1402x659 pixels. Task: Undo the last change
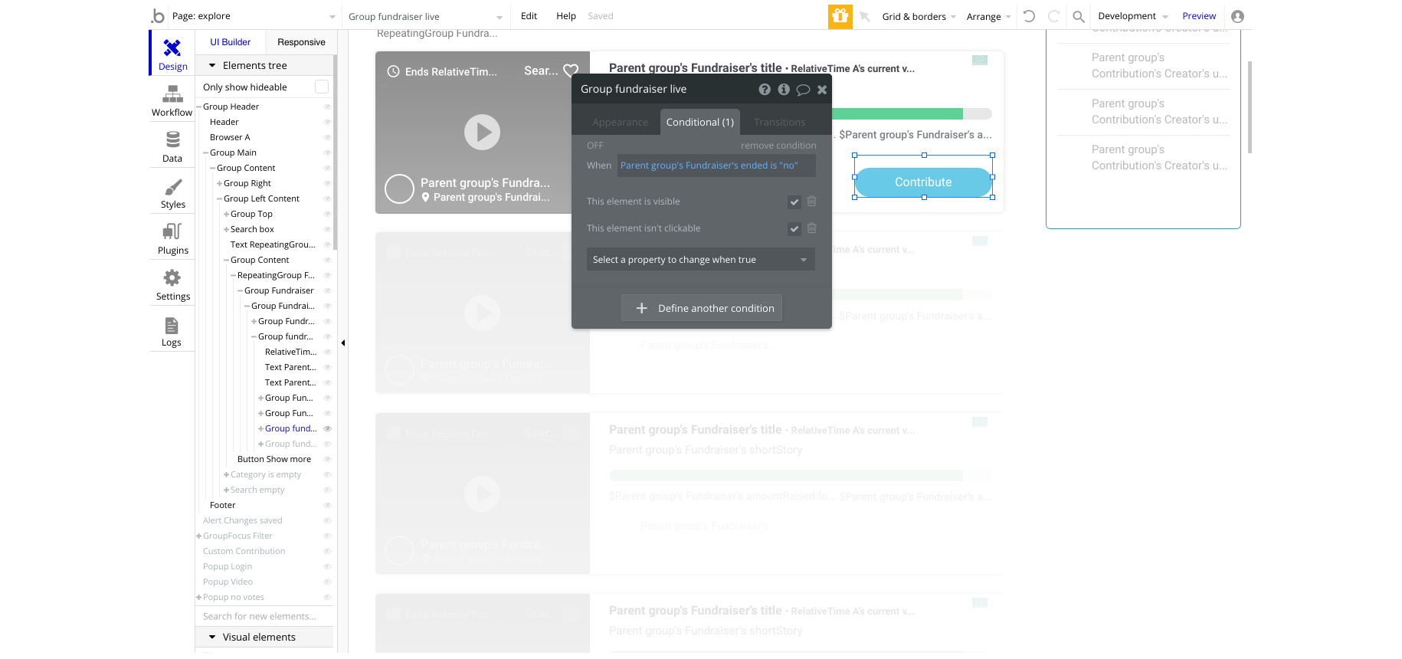(x=1029, y=16)
